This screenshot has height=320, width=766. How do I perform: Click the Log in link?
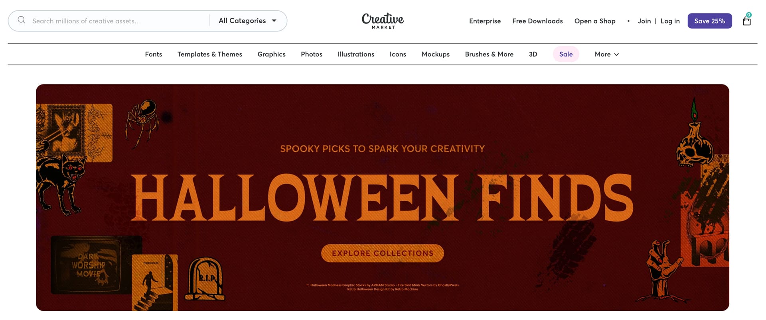(x=670, y=21)
